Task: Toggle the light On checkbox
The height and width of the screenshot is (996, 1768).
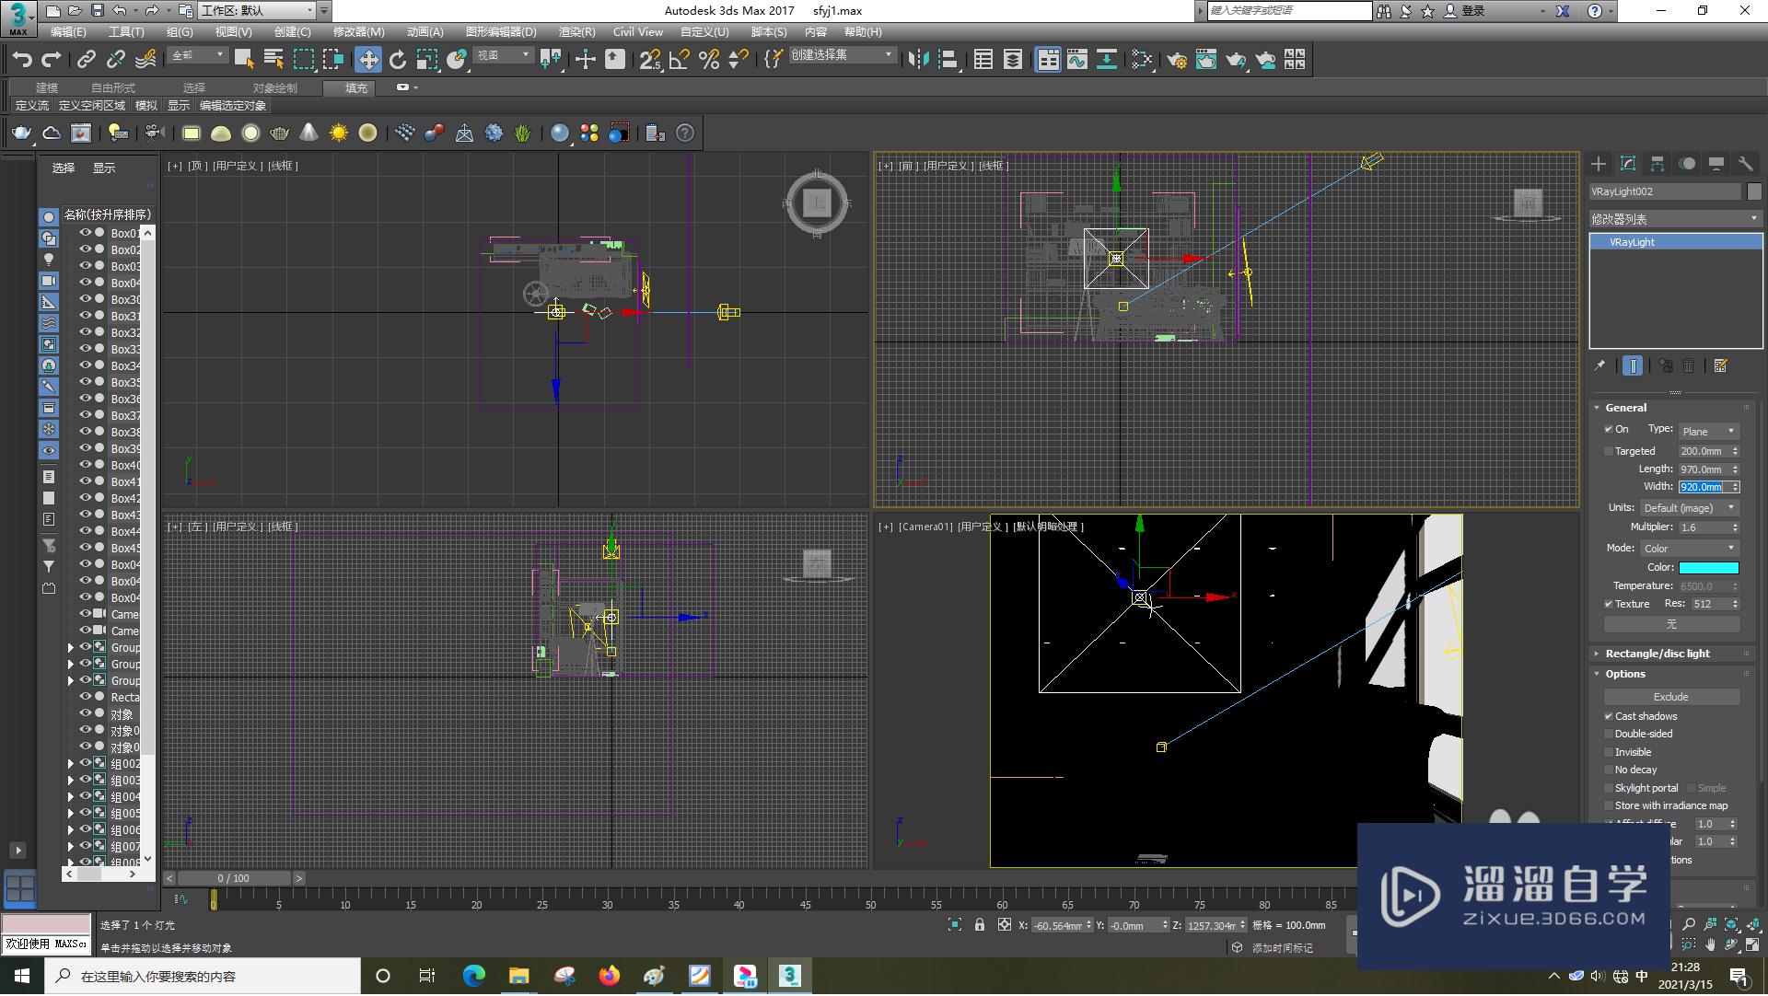Action: (1609, 429)
